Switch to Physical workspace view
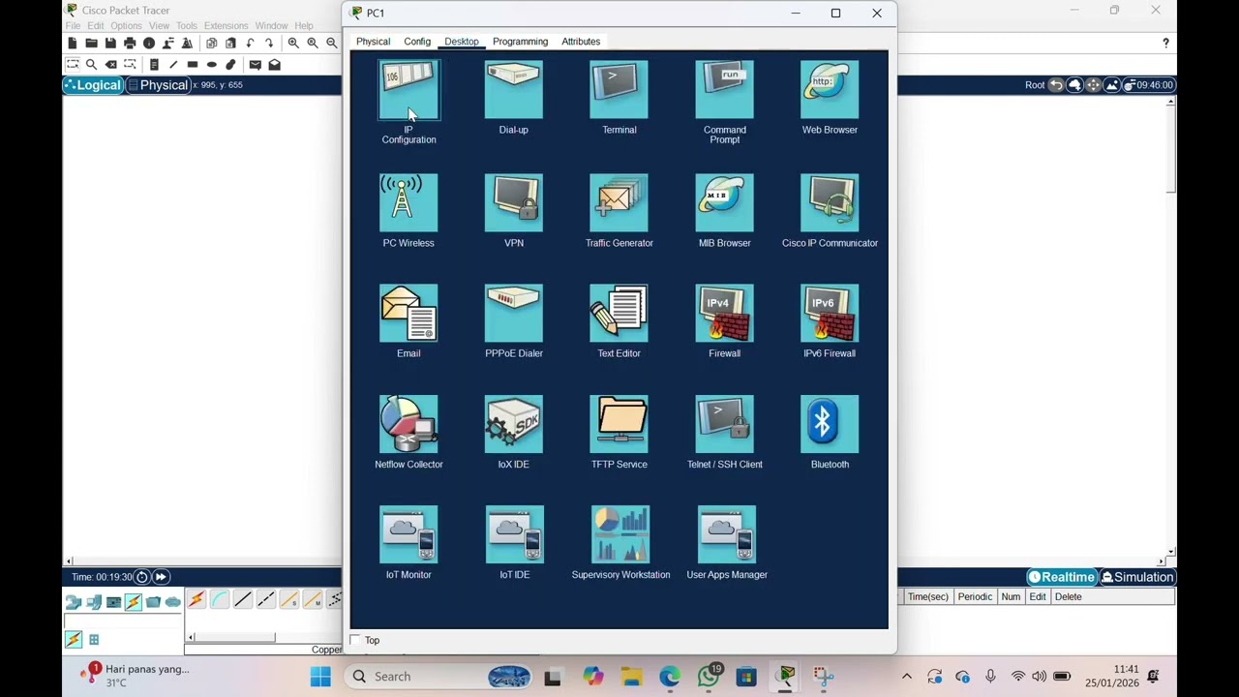1239x697 pixels. click(x=159, y=85)
